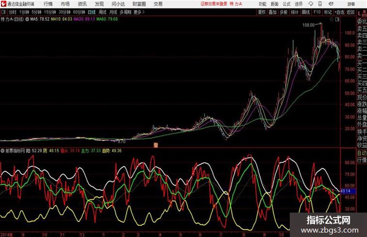Click the 9.70 low price label
Screen dimensions: 367x237
(x=122, y=142)
